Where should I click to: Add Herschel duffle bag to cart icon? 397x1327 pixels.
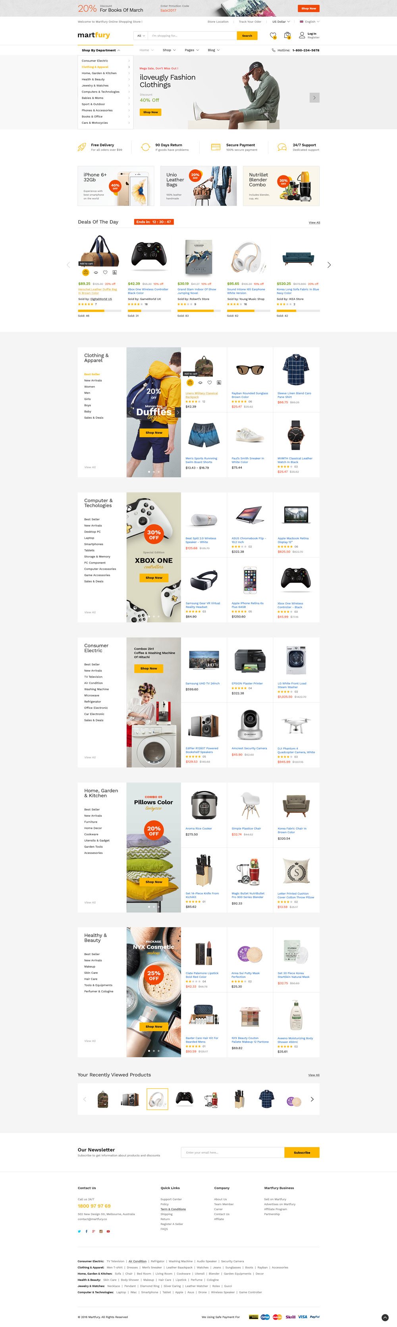86,272
